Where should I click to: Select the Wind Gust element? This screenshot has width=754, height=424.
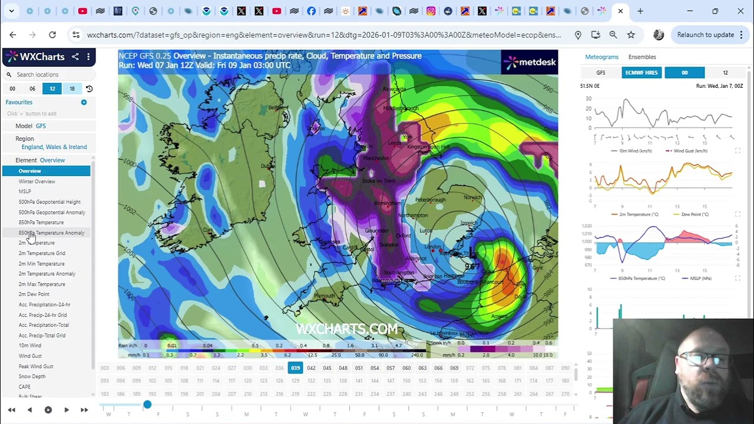(x=30, y=356)
